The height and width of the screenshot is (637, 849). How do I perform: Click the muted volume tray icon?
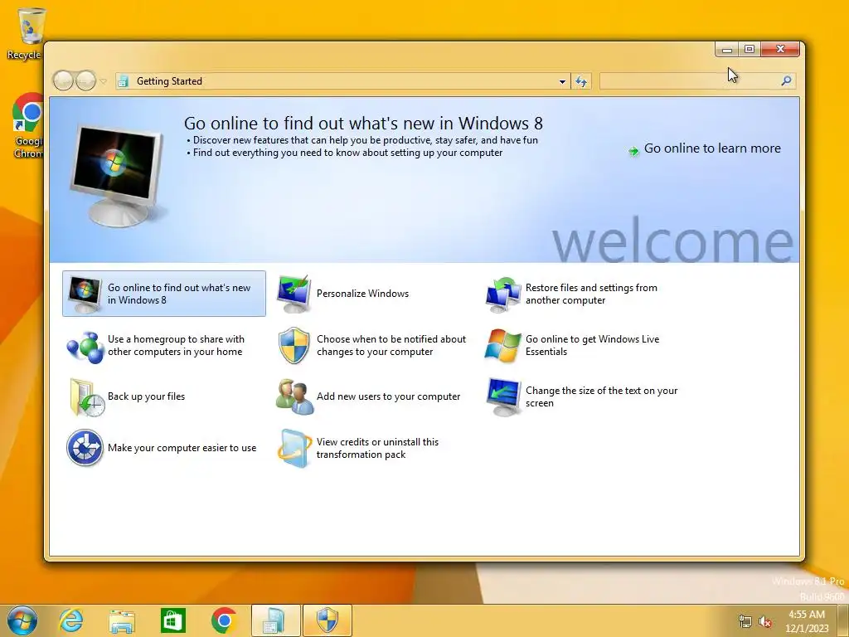pyautogui.click(x=765, y=621)
